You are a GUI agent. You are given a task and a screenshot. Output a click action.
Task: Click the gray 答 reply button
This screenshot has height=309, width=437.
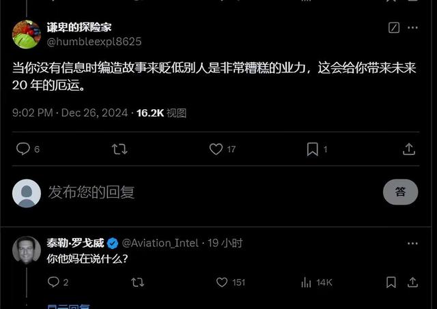[x=401, y=192]
